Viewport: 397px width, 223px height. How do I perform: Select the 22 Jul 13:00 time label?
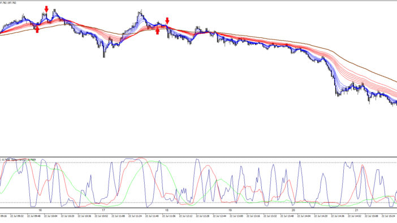236,216
